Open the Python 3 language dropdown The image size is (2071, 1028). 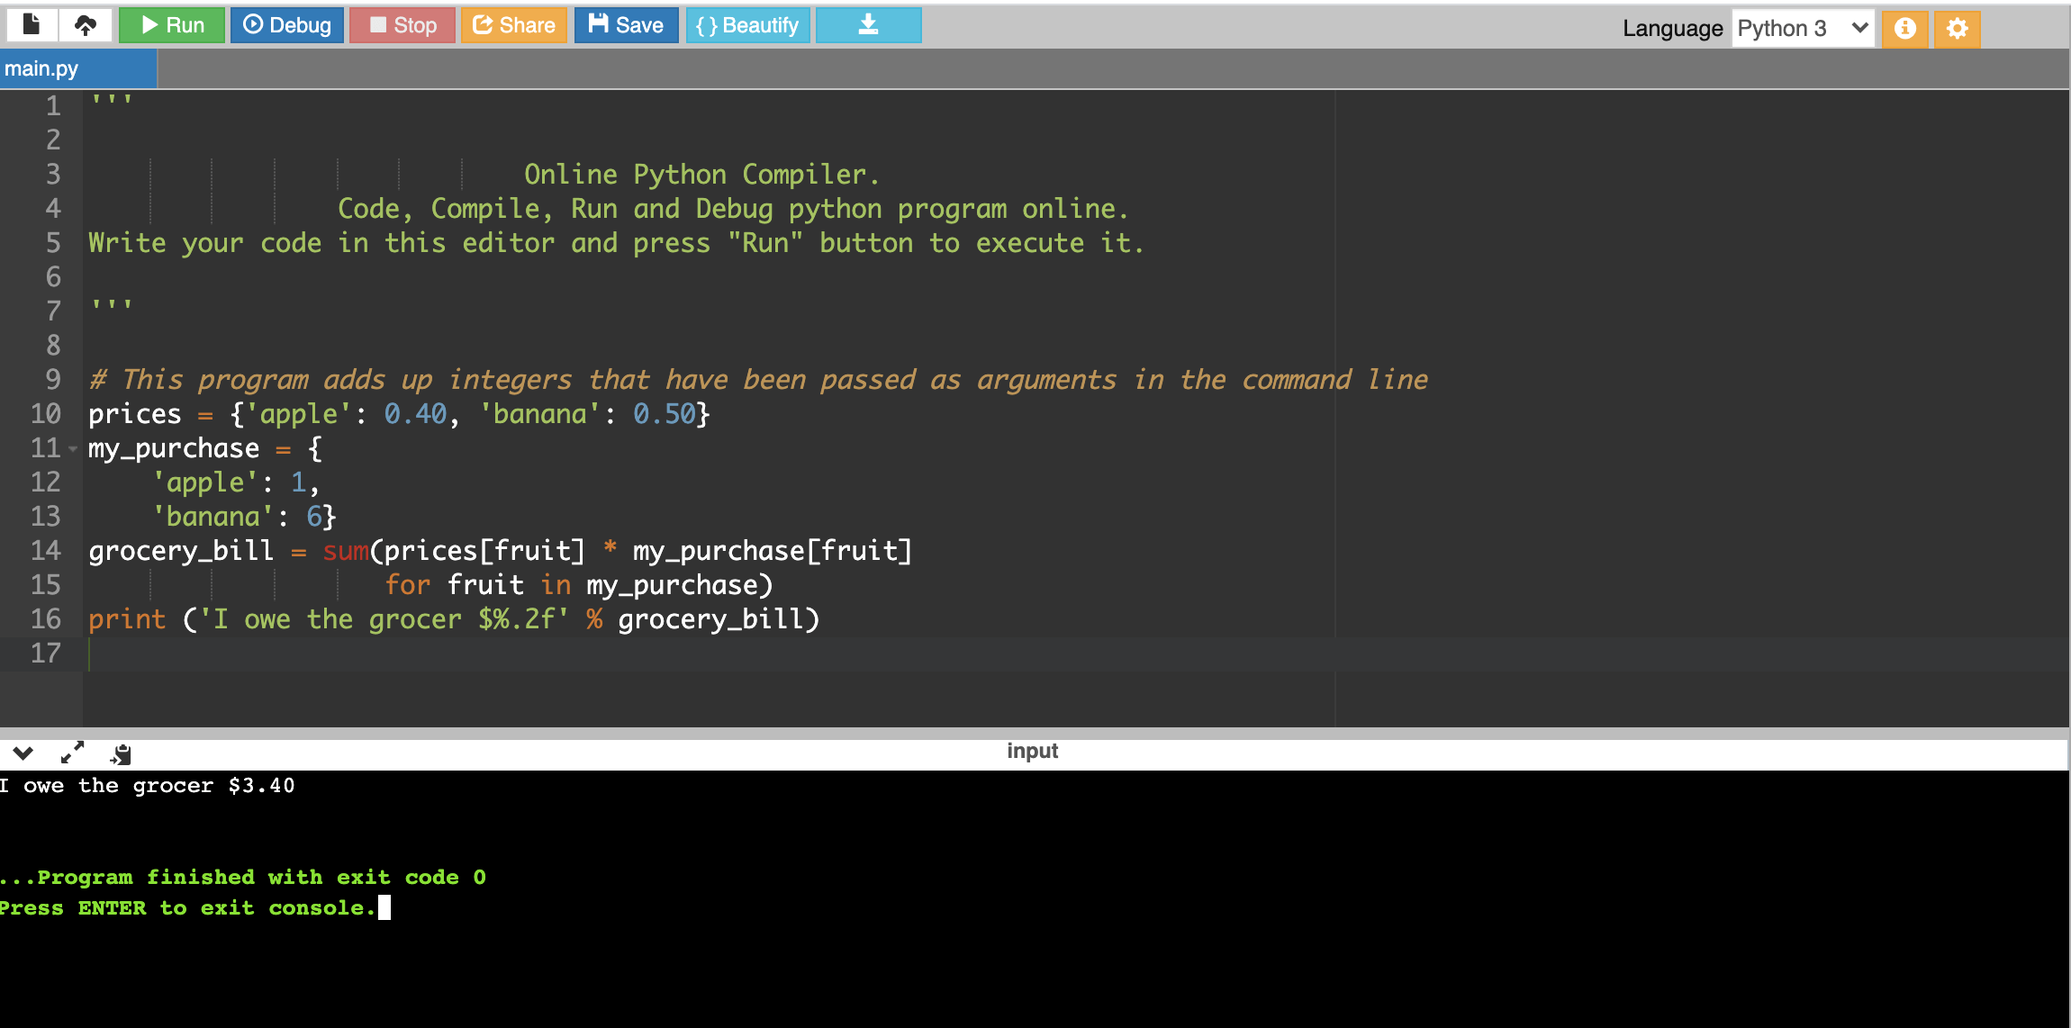click(x=1802, y=29)
